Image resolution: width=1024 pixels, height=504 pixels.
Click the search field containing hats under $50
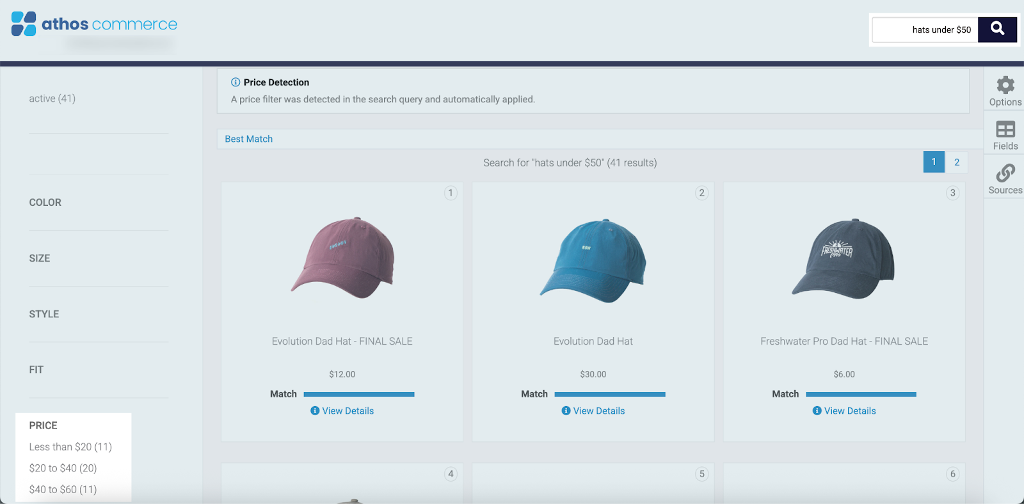925,30
